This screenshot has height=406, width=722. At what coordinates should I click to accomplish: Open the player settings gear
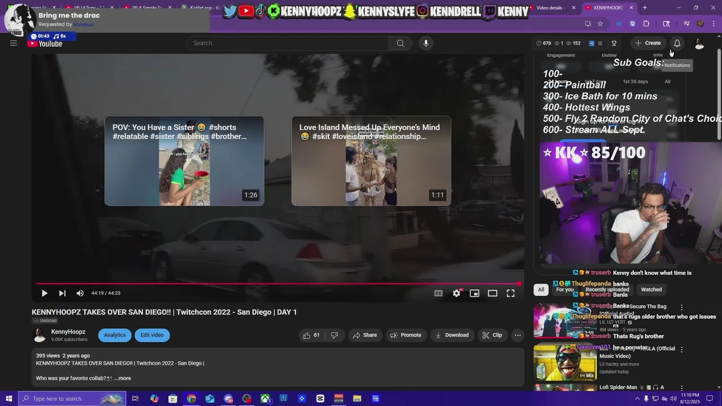tap(457, 293)
